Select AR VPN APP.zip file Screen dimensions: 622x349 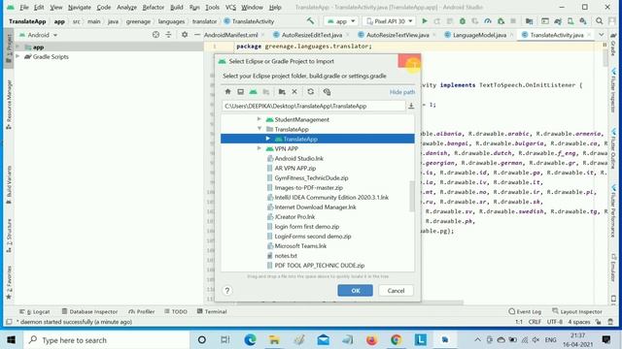click(x=295, y=168)
